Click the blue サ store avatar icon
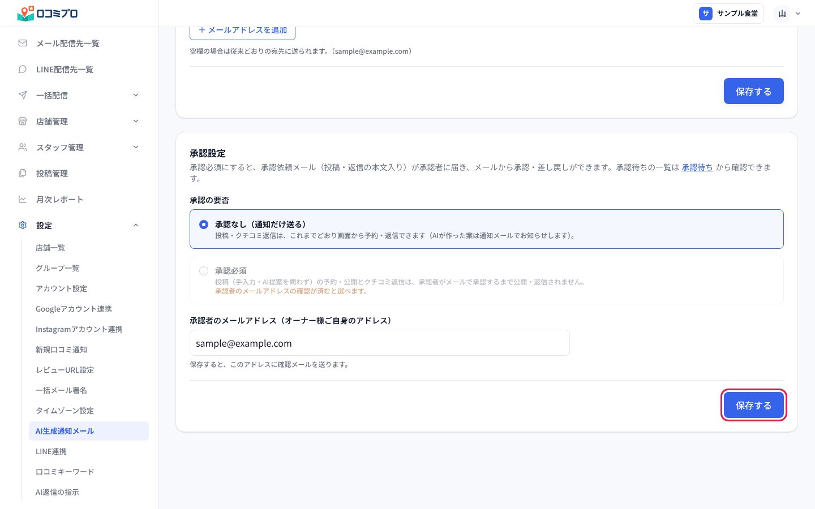 [x=705, y=14]
